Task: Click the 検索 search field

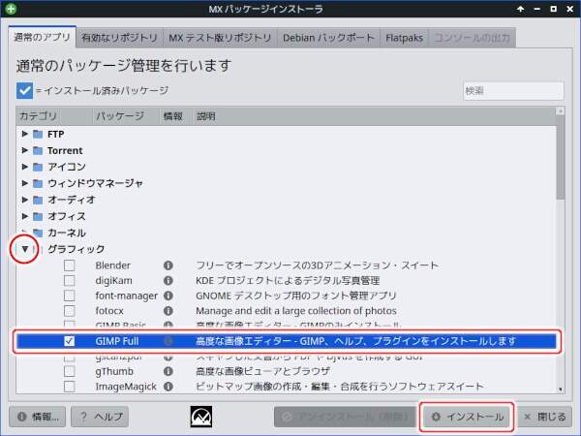Action: pos(509,90)
